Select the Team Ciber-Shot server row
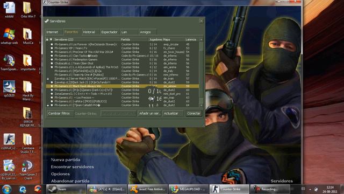Image resolution: width=344 pixels, height=194 pixels. tap(123, 64)
